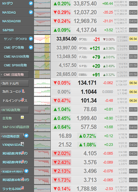138x192 pixels.
Task: Open the S&P500 index link
Action: (x=8, y=30)
